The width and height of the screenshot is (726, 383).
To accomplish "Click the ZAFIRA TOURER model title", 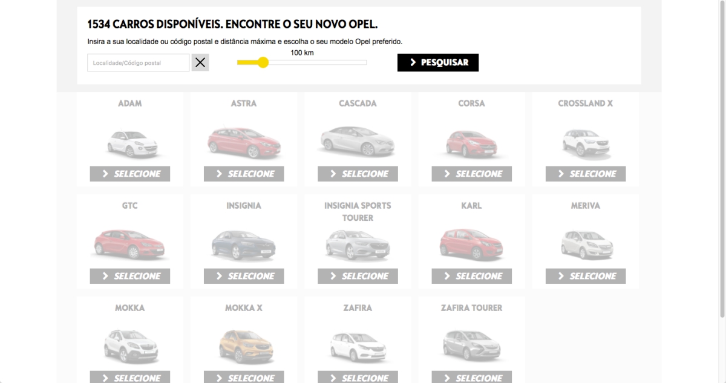I will [x=471, y=308].
